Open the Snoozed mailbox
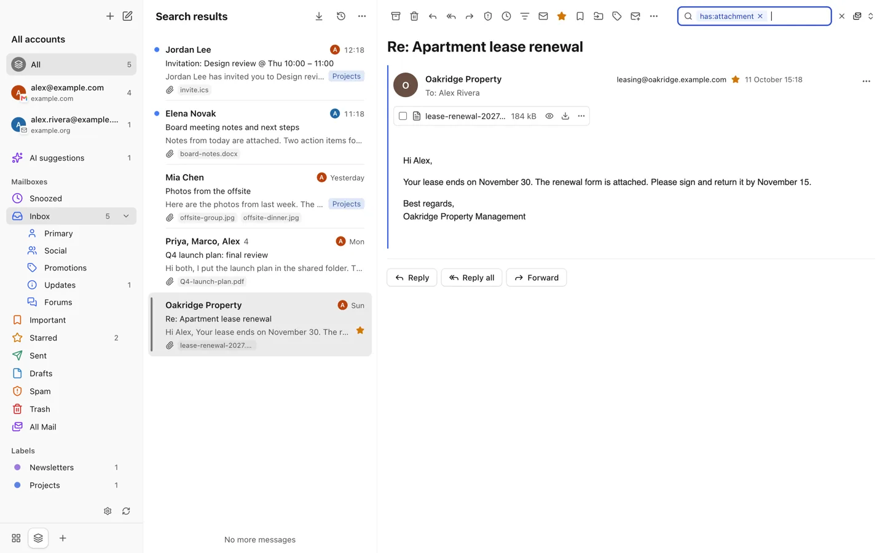 point(71,198)
